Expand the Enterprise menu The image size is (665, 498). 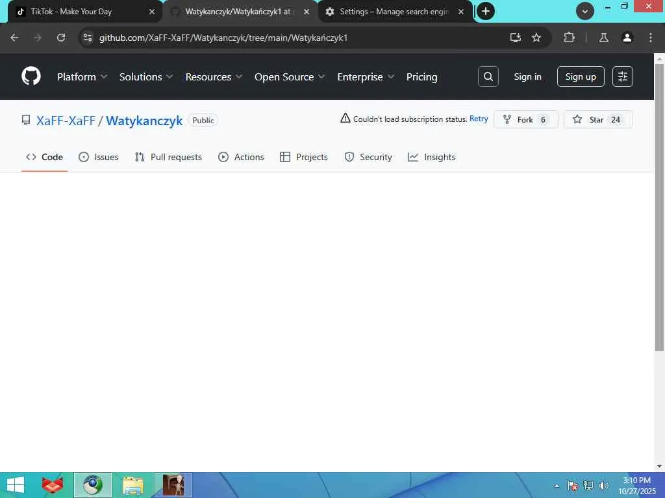[x=366, y=77]
